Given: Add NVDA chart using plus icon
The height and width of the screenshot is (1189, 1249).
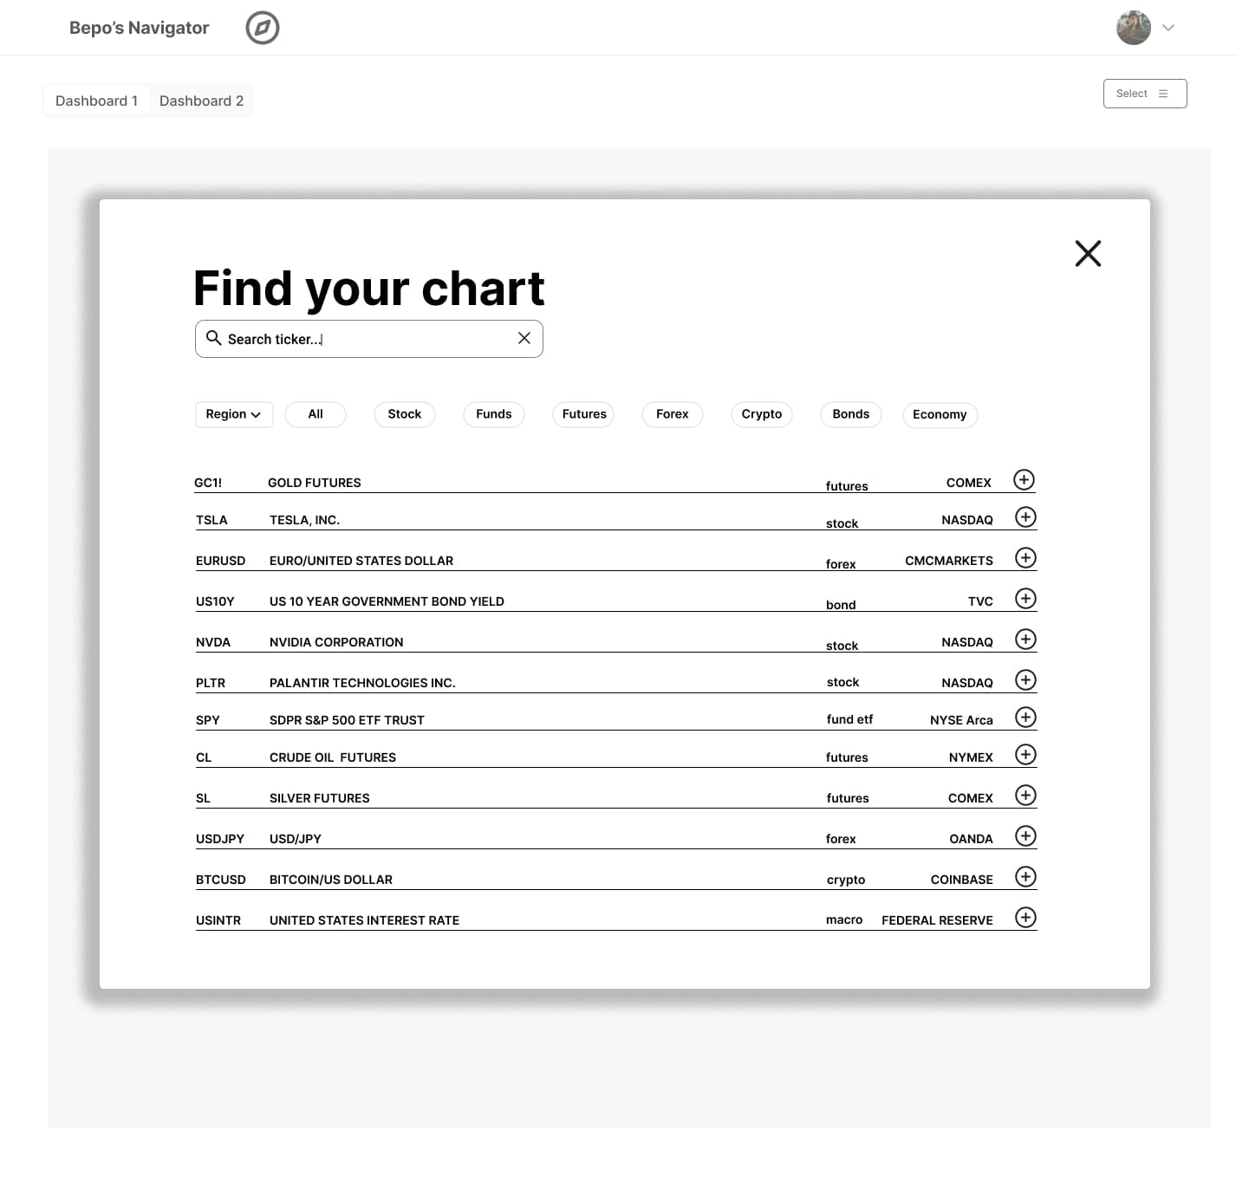Looking at the screenshot, I should (1025, 640).
